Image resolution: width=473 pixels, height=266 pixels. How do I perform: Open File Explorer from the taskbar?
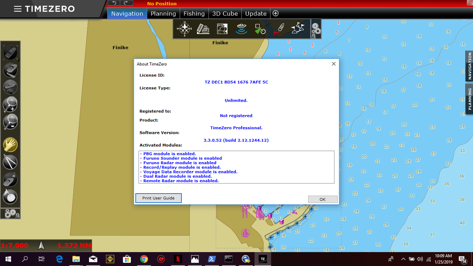(76, 259)
